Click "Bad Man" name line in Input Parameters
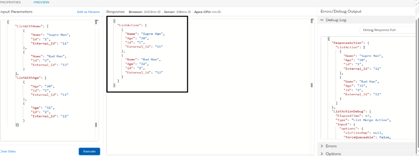 tap(48, 56)
